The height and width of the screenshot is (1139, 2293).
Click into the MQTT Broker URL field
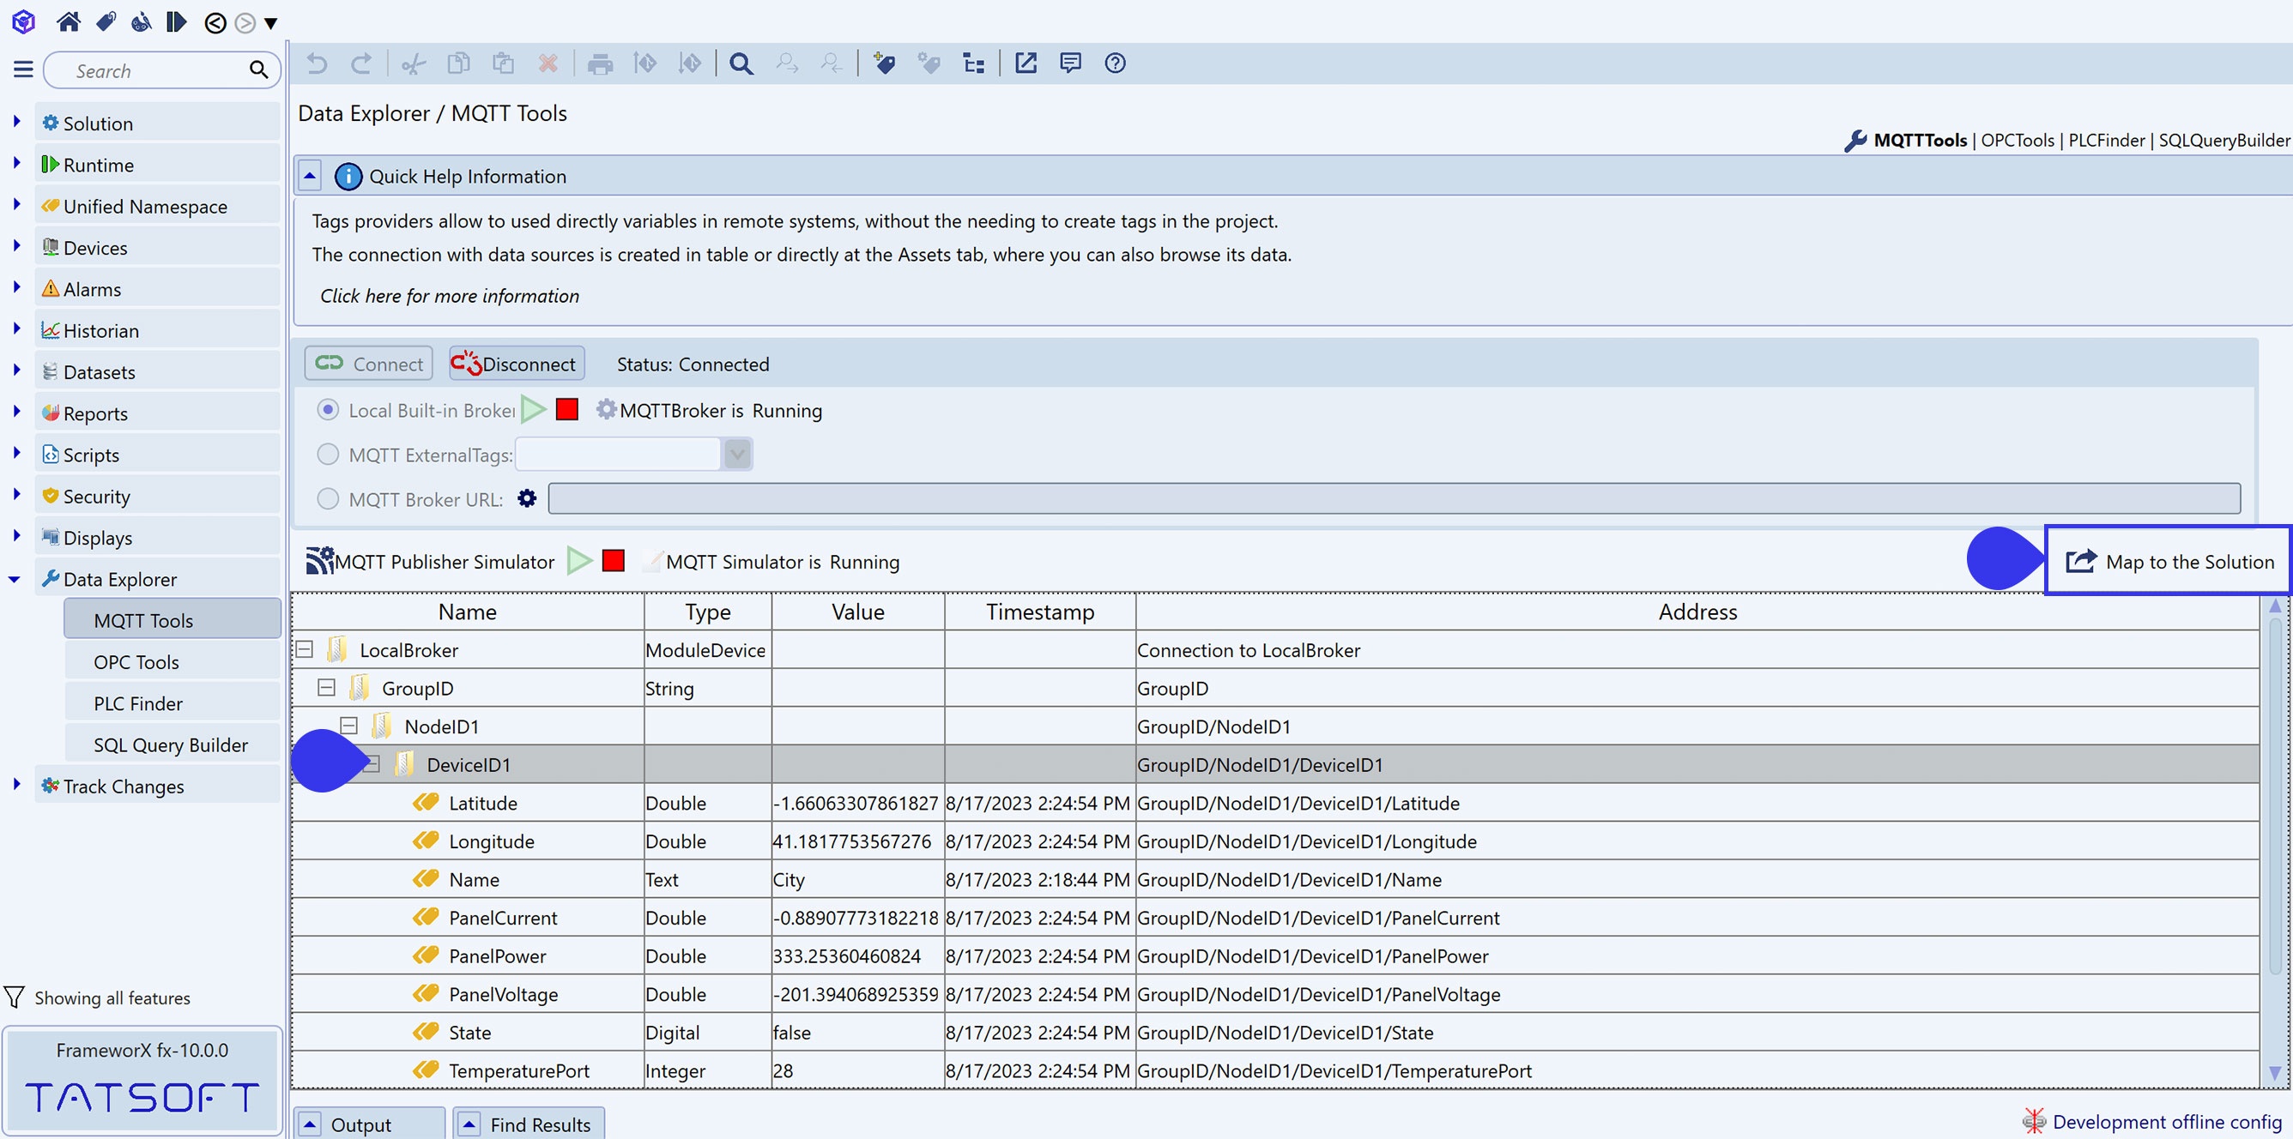(x=1394, y=498)
